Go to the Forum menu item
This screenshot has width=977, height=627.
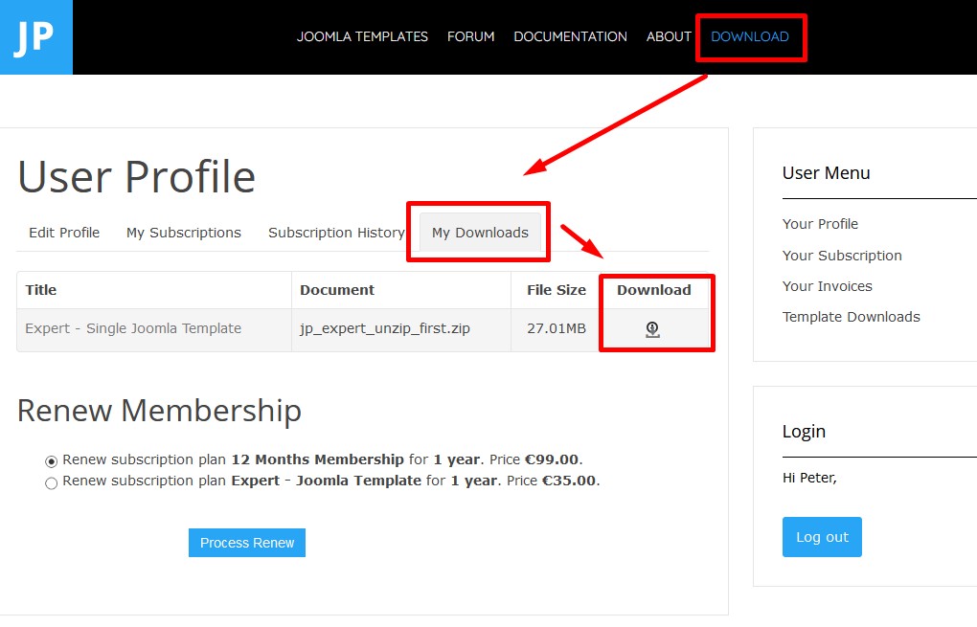tap(470, 36)
